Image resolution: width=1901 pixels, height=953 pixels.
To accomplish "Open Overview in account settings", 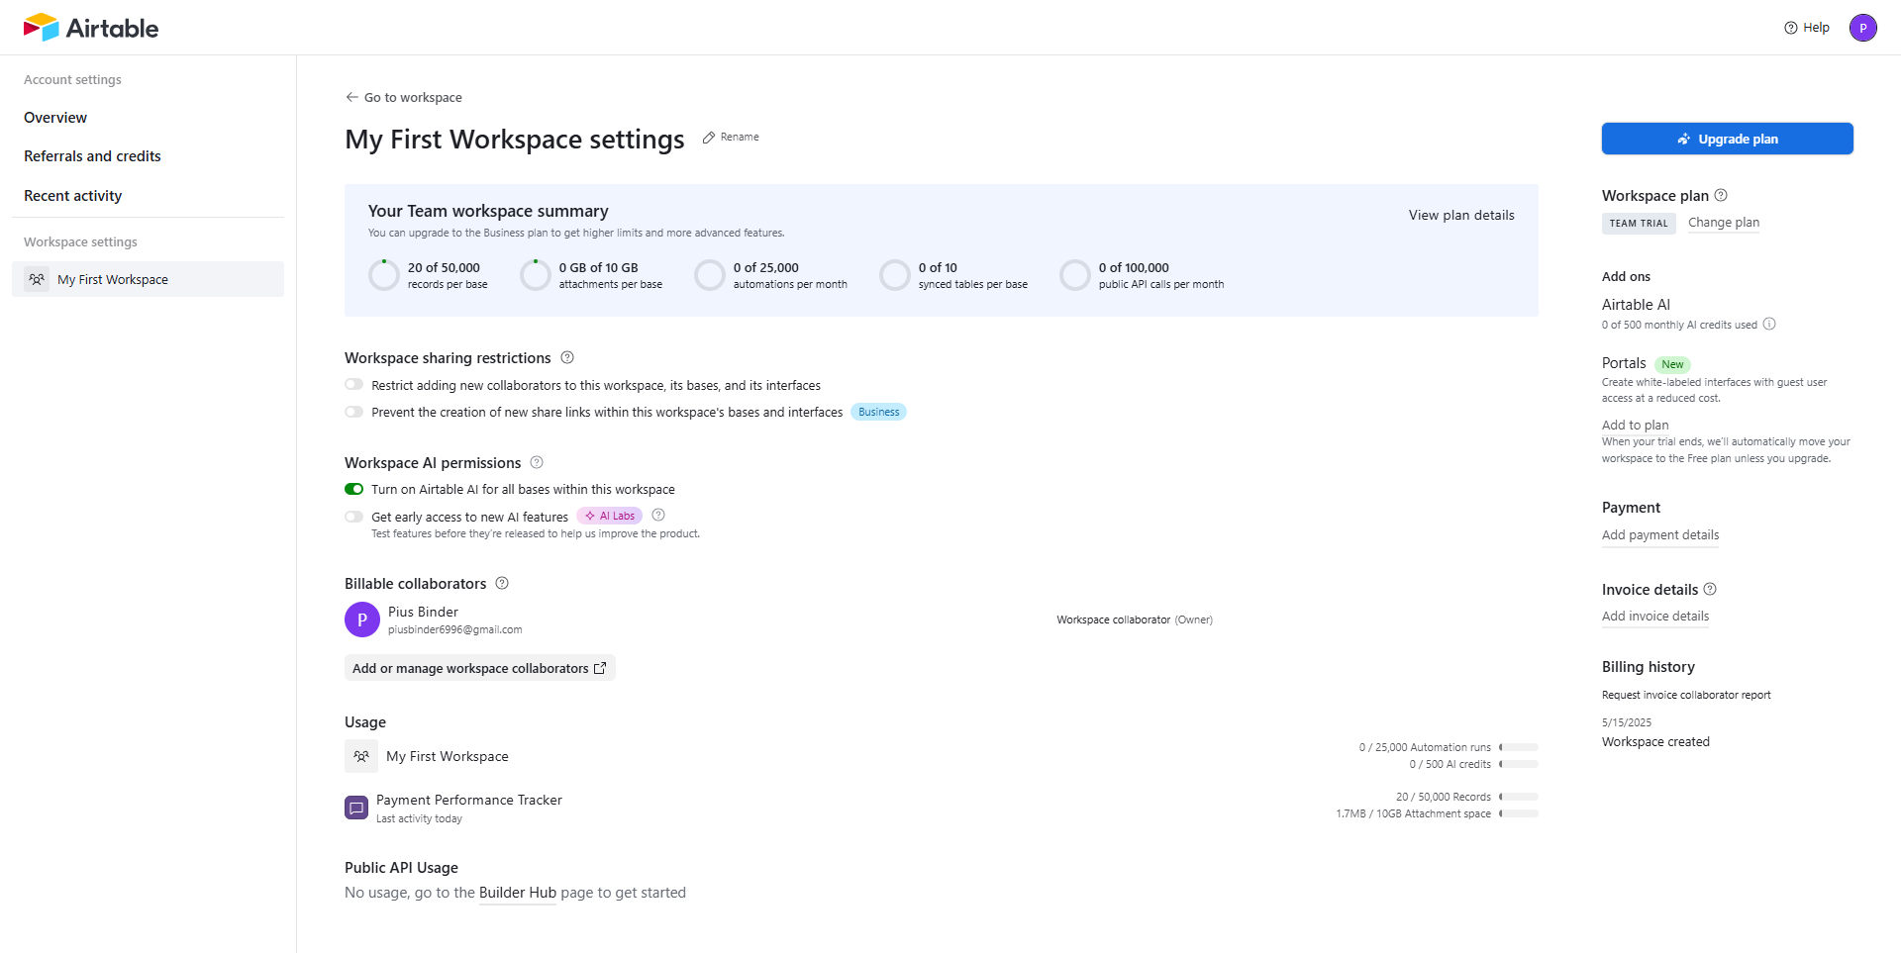I will pos(55,118).
